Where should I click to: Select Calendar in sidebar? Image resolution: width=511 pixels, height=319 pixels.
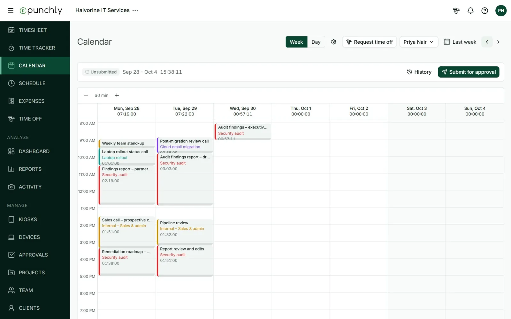click(x=35, y=65)
